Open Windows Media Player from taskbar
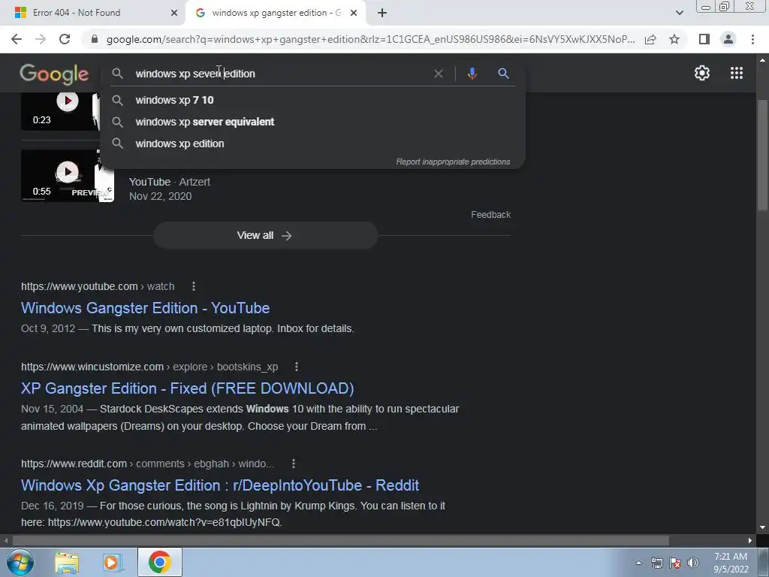This screenshot has width=769, height=577. [x=112, y=562]
